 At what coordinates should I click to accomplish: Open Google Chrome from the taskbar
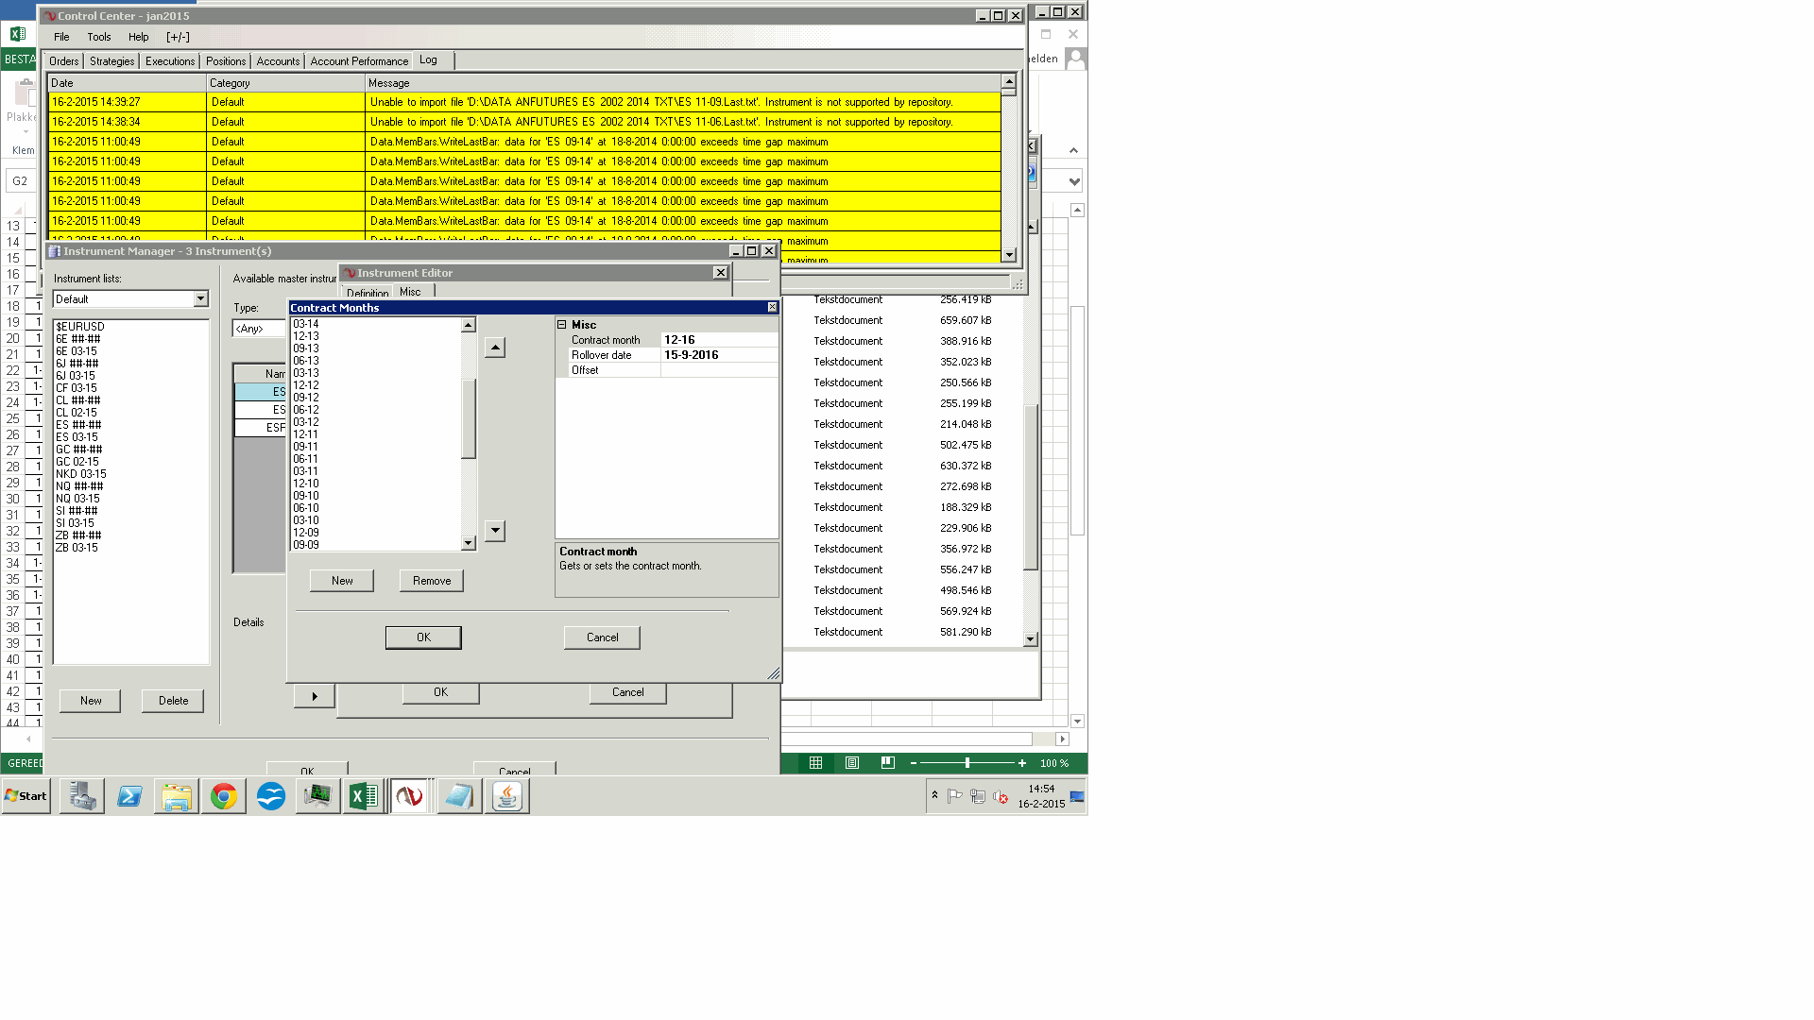click(x=224, y=796)
